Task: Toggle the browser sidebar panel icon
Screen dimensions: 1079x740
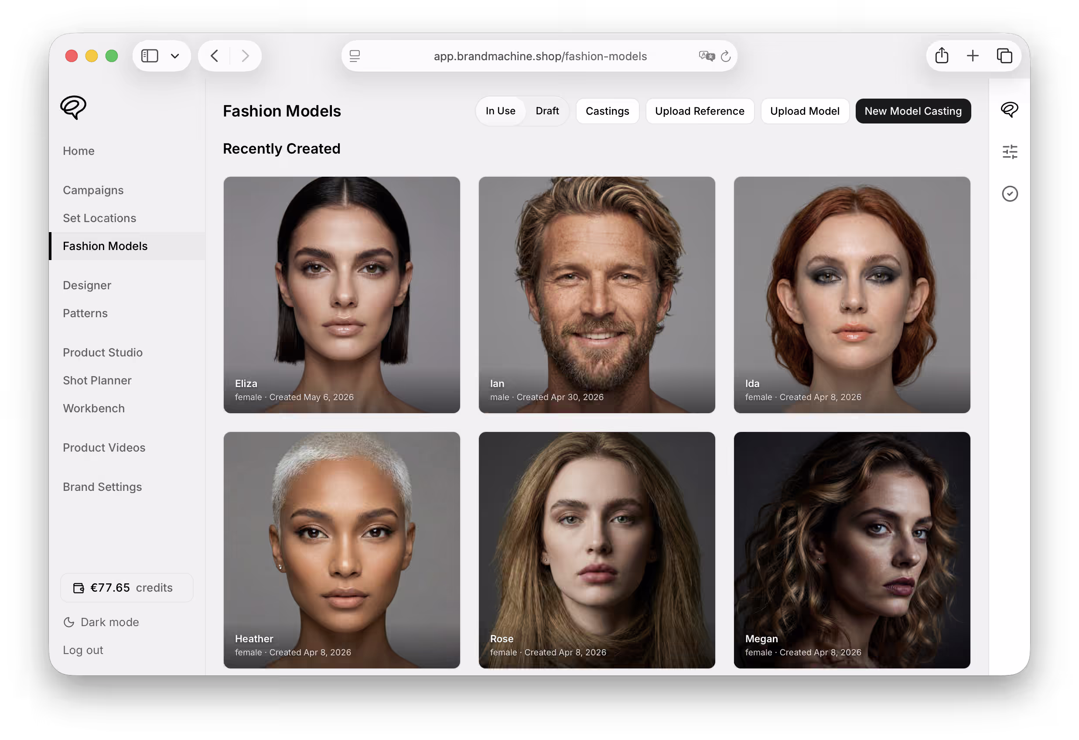Action: click(x=150, y=56)
